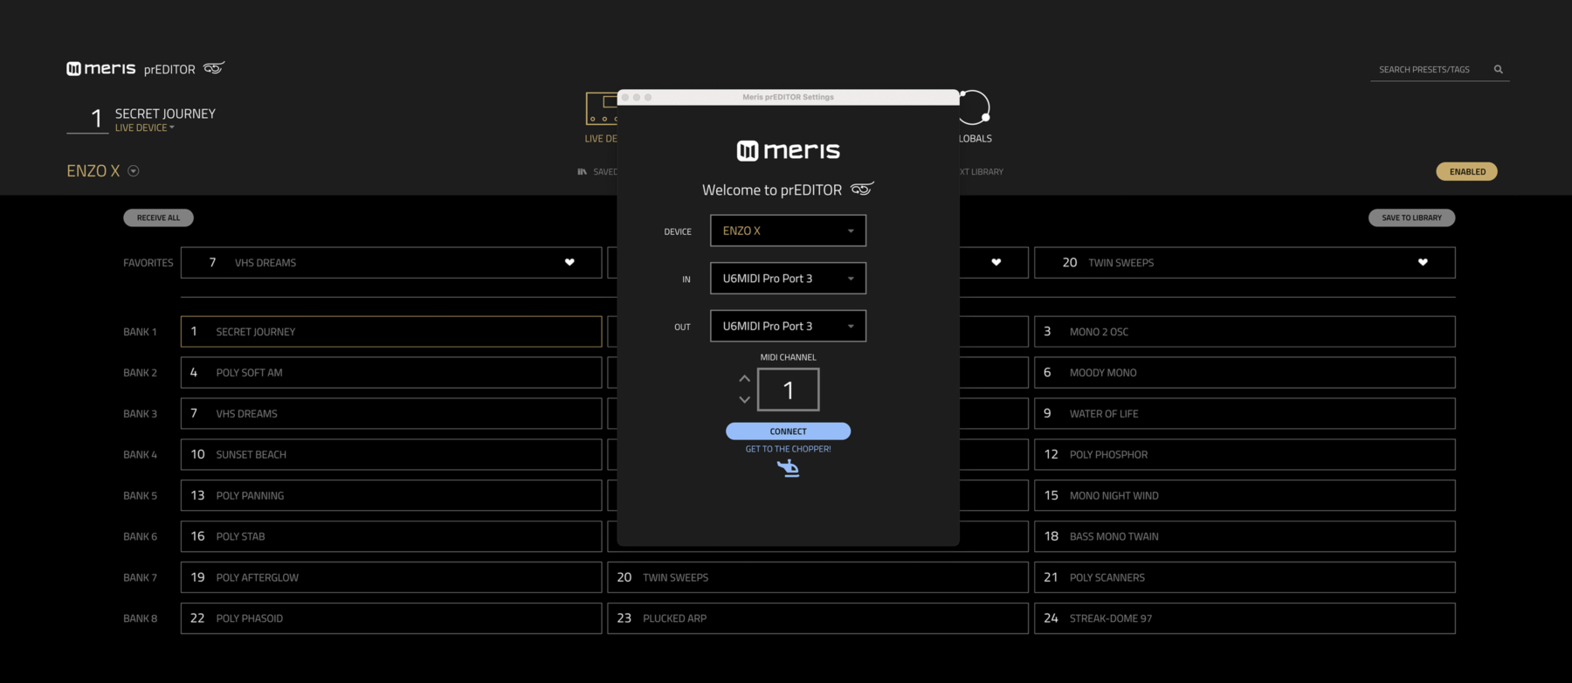Click the helicopter icon below the link
Image resolution: width=1572 pixels, height=683 pixels.
coord(788,469)
